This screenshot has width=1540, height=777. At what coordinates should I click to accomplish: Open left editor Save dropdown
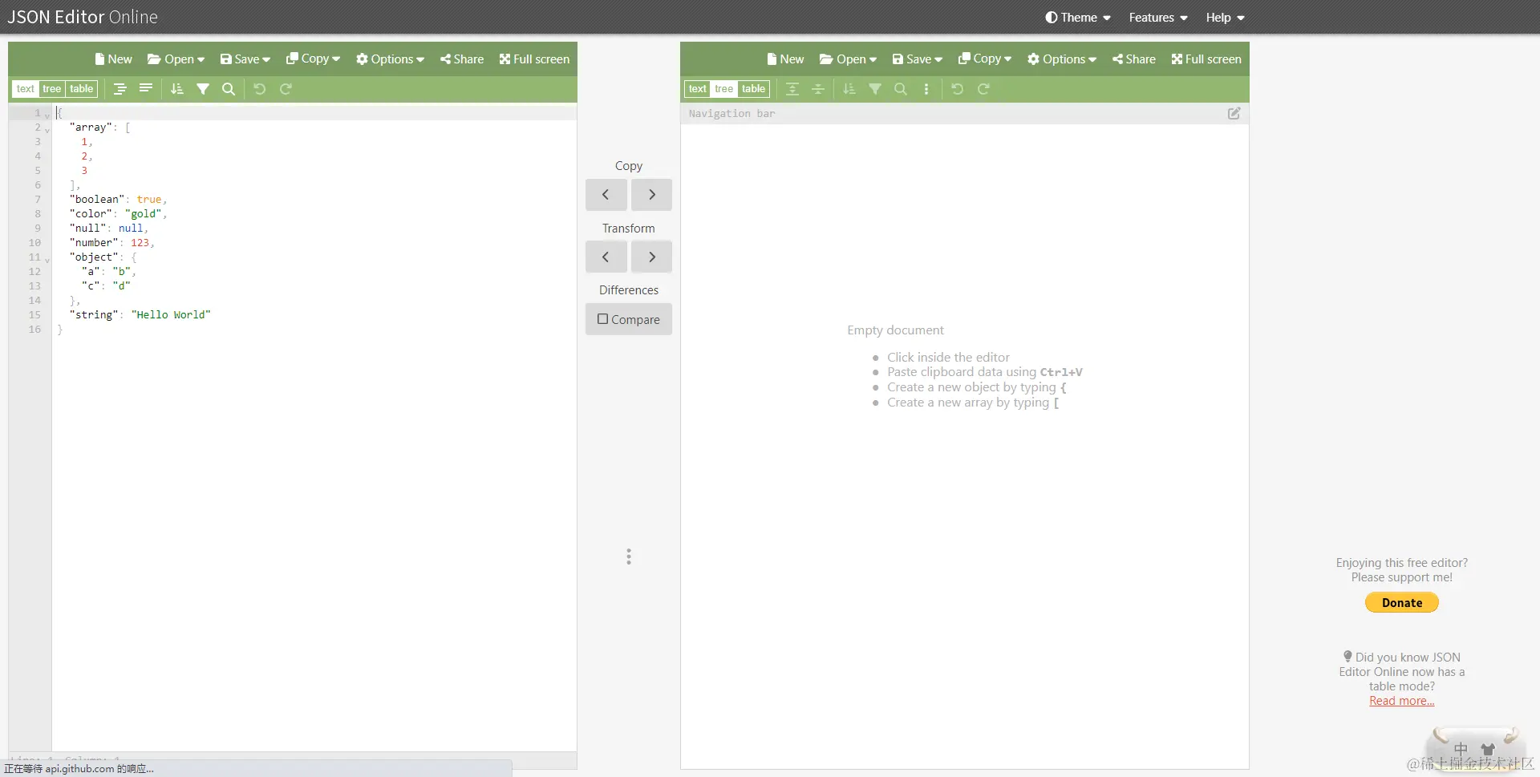[x=245, y=59]
